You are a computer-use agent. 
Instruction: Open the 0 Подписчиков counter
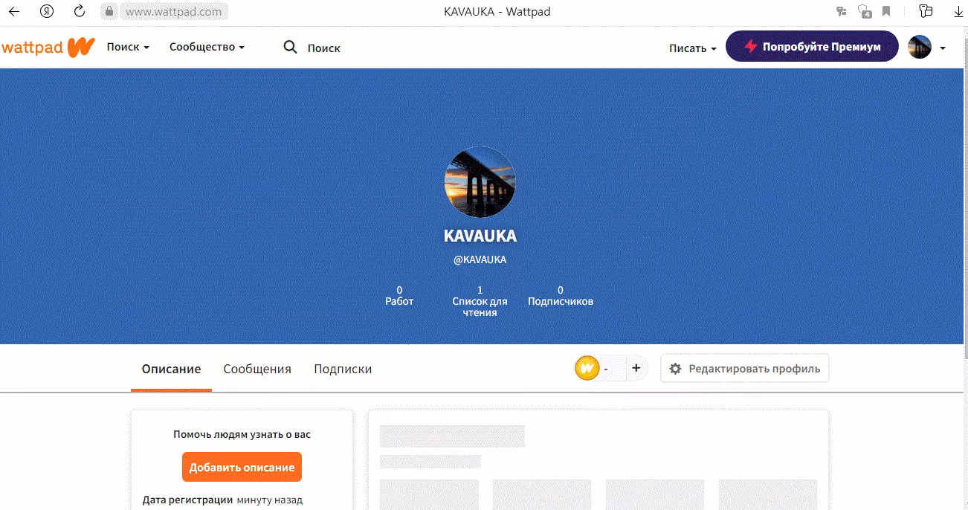561,296
